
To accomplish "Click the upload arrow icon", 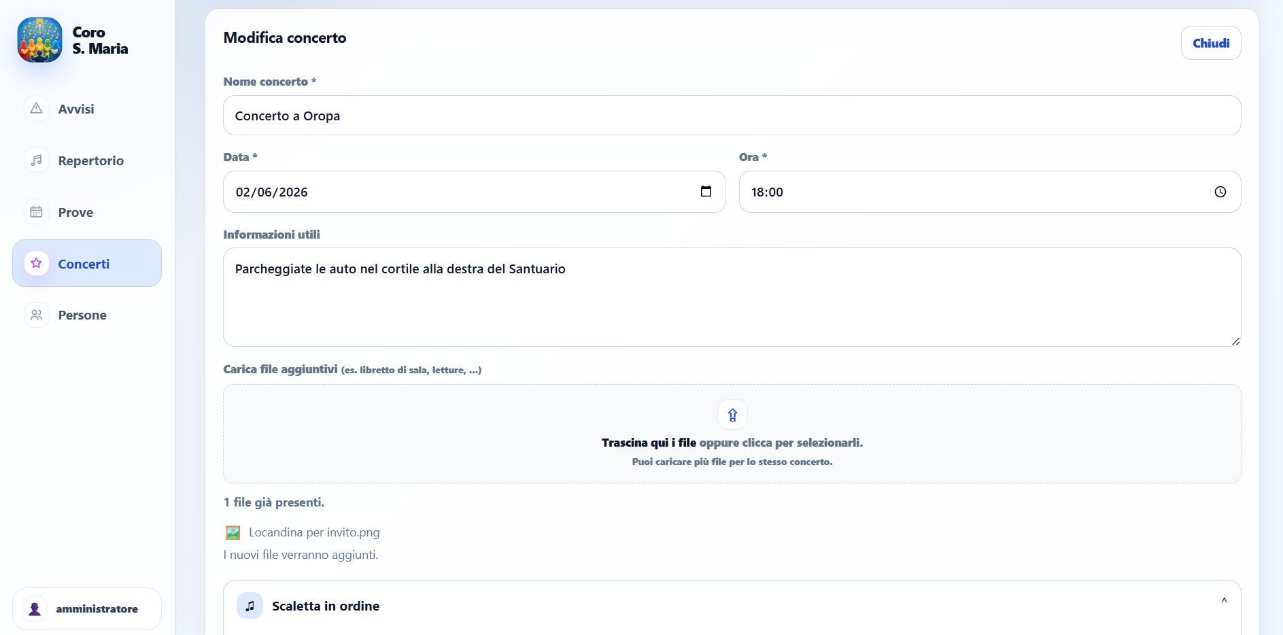I will point(732,415).
